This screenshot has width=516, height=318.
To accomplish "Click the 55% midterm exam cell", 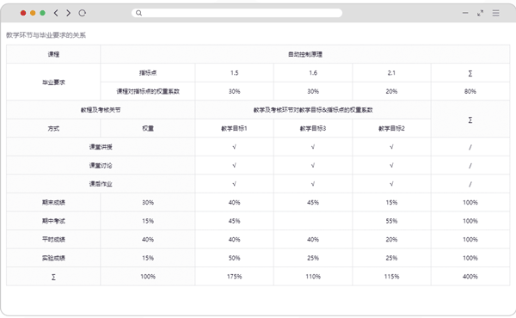I will [391, 221].
